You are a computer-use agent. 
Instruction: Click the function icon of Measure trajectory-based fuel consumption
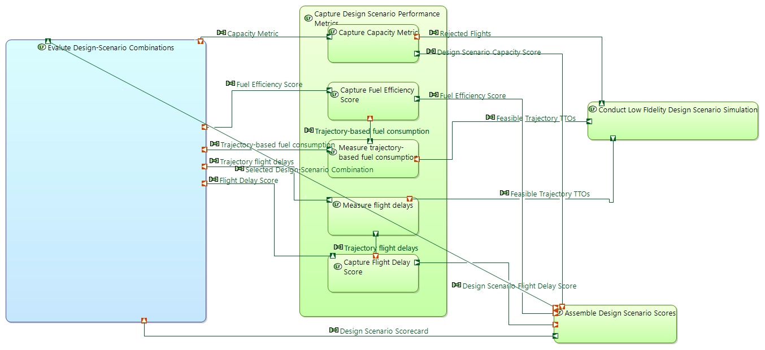pos(333,151)
